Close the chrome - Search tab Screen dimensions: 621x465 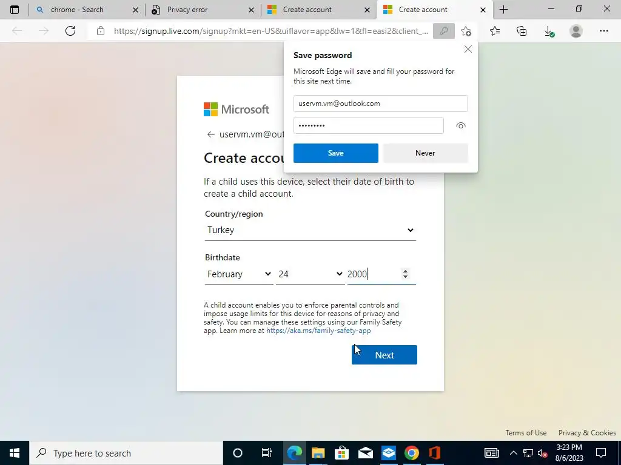135,10
